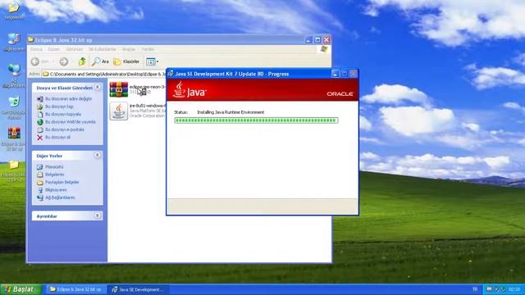Click 'Installing Java Runtime Environment' status text
The height and width of the screenshot is (295, 525).
coord(231,112)
